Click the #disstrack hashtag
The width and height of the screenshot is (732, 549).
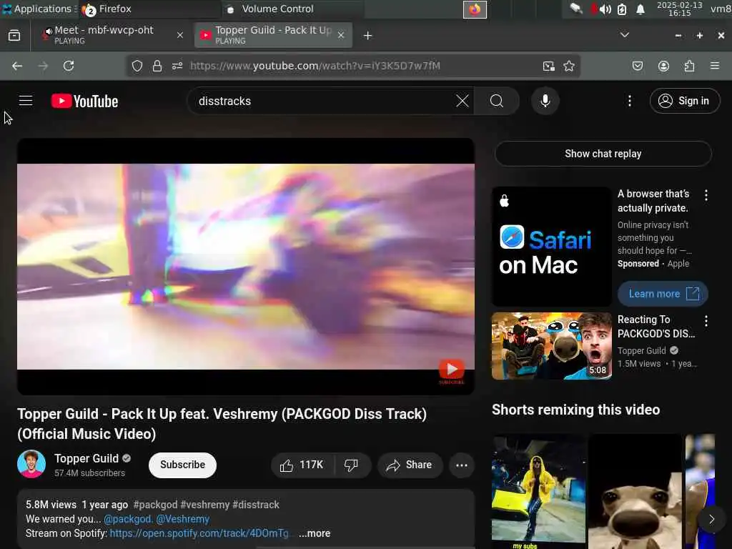coord(256,505)
